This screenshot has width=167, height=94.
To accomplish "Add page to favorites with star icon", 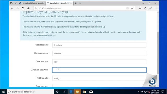I will [x=132, y=8].
